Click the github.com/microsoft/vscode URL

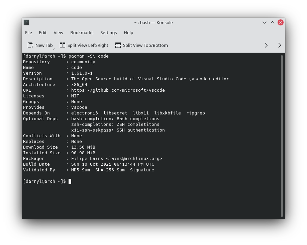[x=118, y=90]
